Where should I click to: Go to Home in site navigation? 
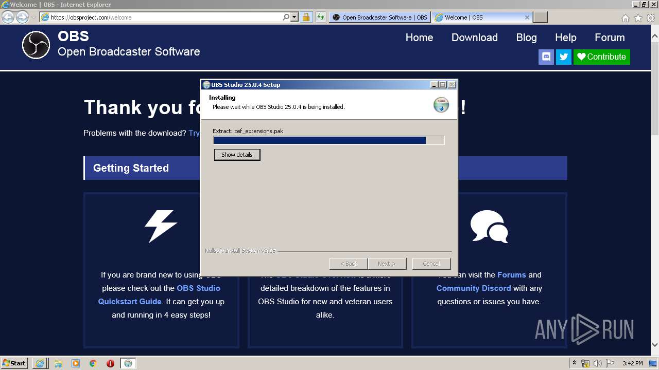coord(419,38)
